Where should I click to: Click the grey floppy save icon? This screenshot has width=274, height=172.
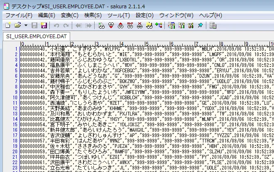(x=34, y=25)
